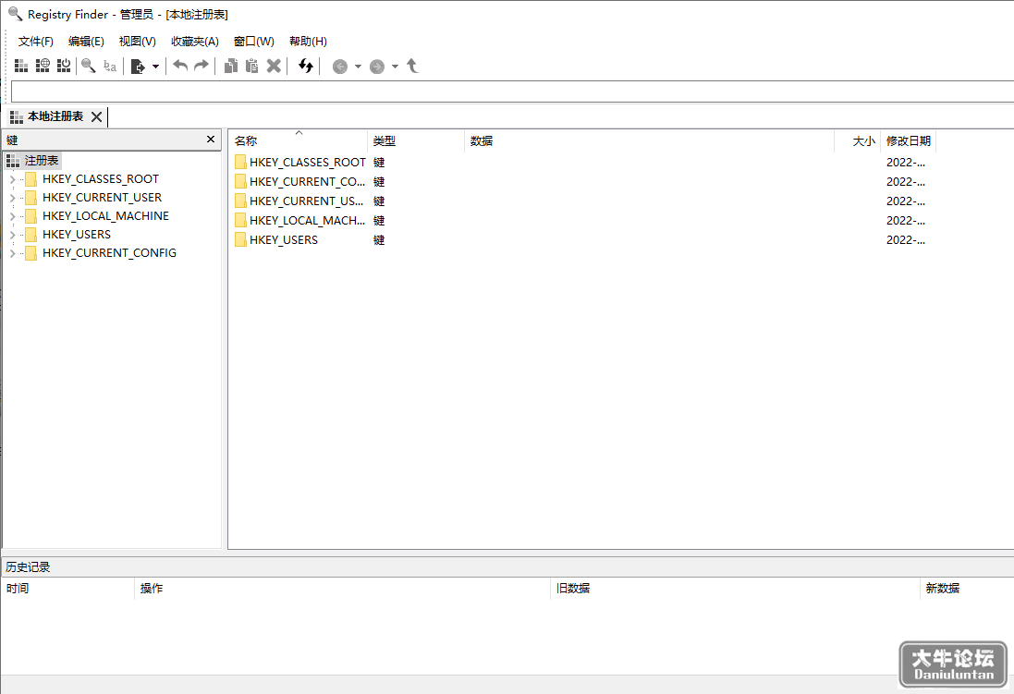Expand HKEY_CLASSES_ROOT in the tree
The image size is (1014, 694).
[x=12, y=179]
